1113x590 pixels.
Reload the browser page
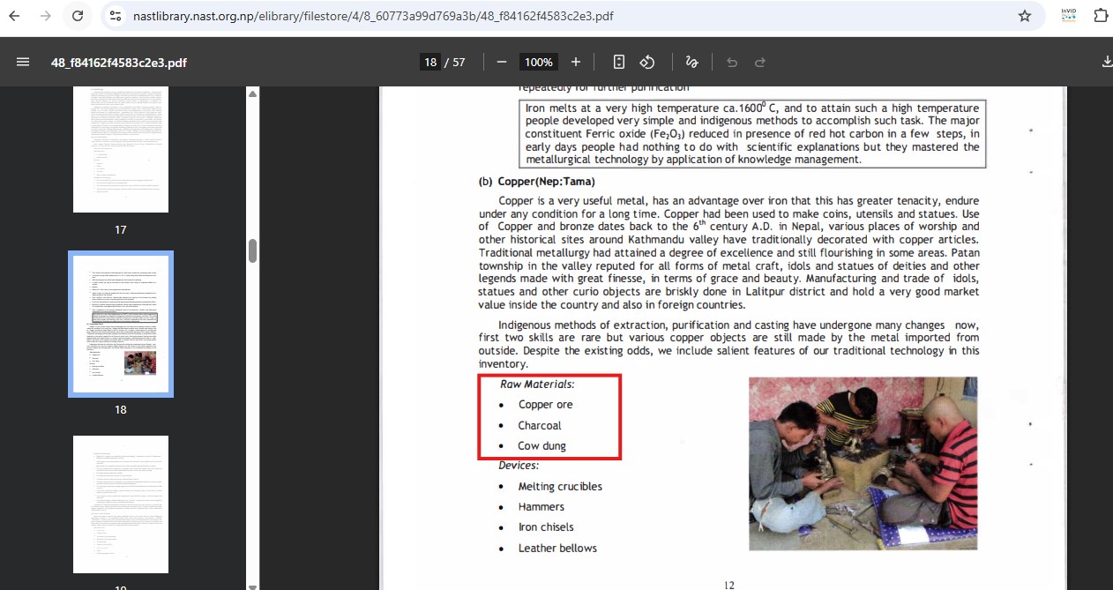[x=78, y=16]
